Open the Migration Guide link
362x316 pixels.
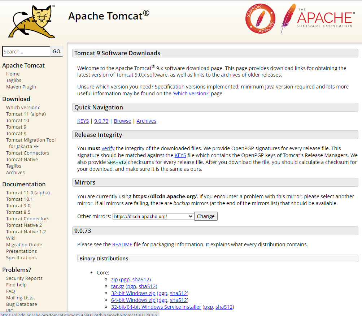24,244
